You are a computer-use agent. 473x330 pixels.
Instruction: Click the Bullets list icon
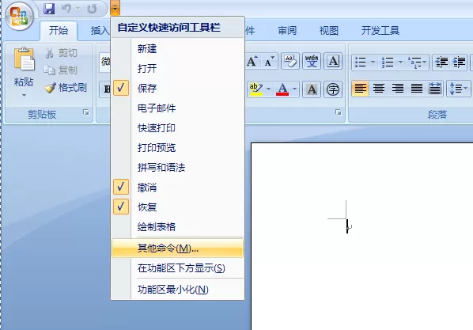[x=360, y=63]
